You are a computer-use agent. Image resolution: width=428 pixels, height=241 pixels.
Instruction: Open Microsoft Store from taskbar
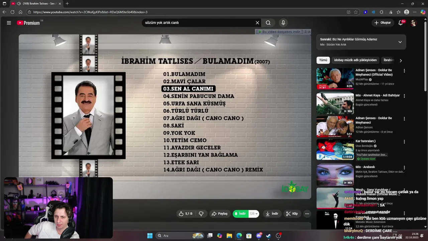tap(249, 236)
